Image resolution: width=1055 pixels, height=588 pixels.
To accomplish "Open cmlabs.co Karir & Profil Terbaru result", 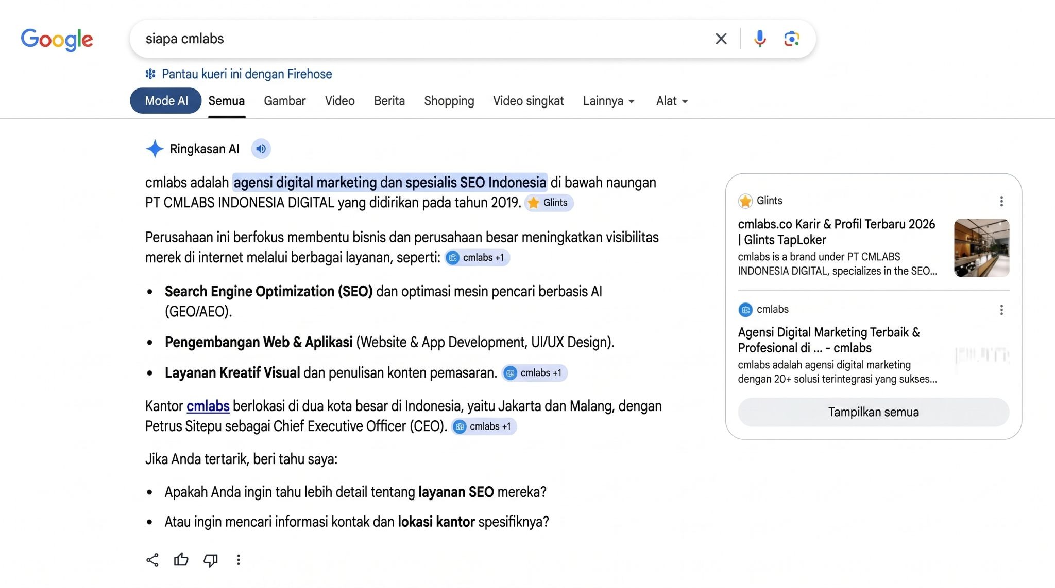I will 836,232.
